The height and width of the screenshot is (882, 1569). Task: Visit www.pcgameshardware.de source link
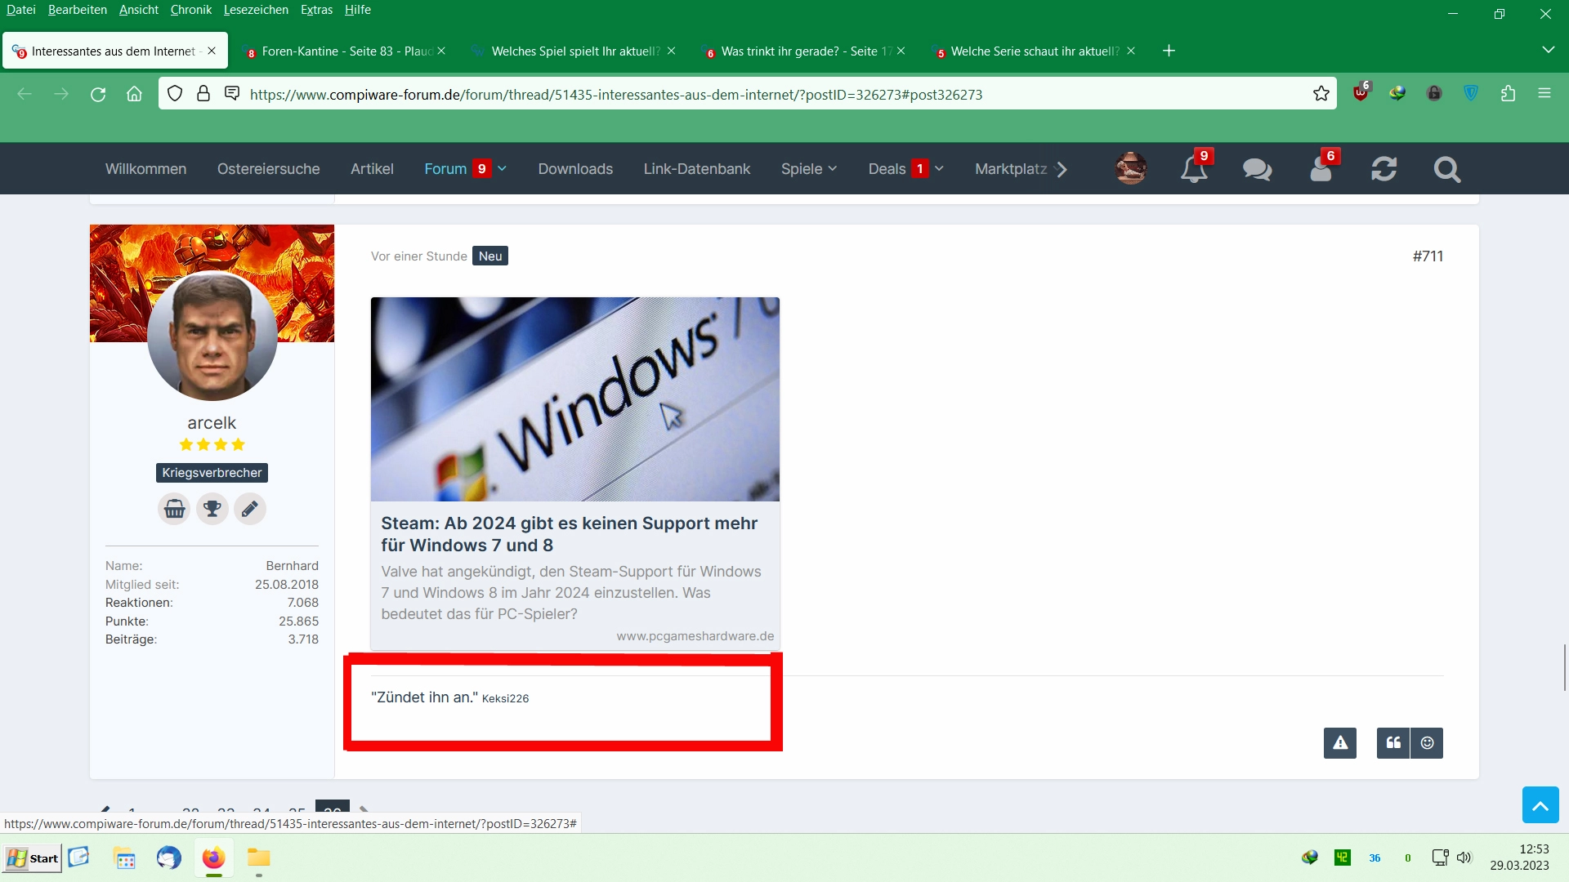tap(695, 636)
